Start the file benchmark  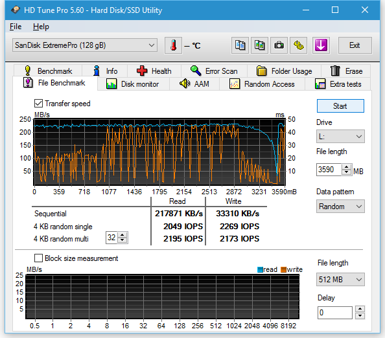pyautogui.click(x=340, y=106)
